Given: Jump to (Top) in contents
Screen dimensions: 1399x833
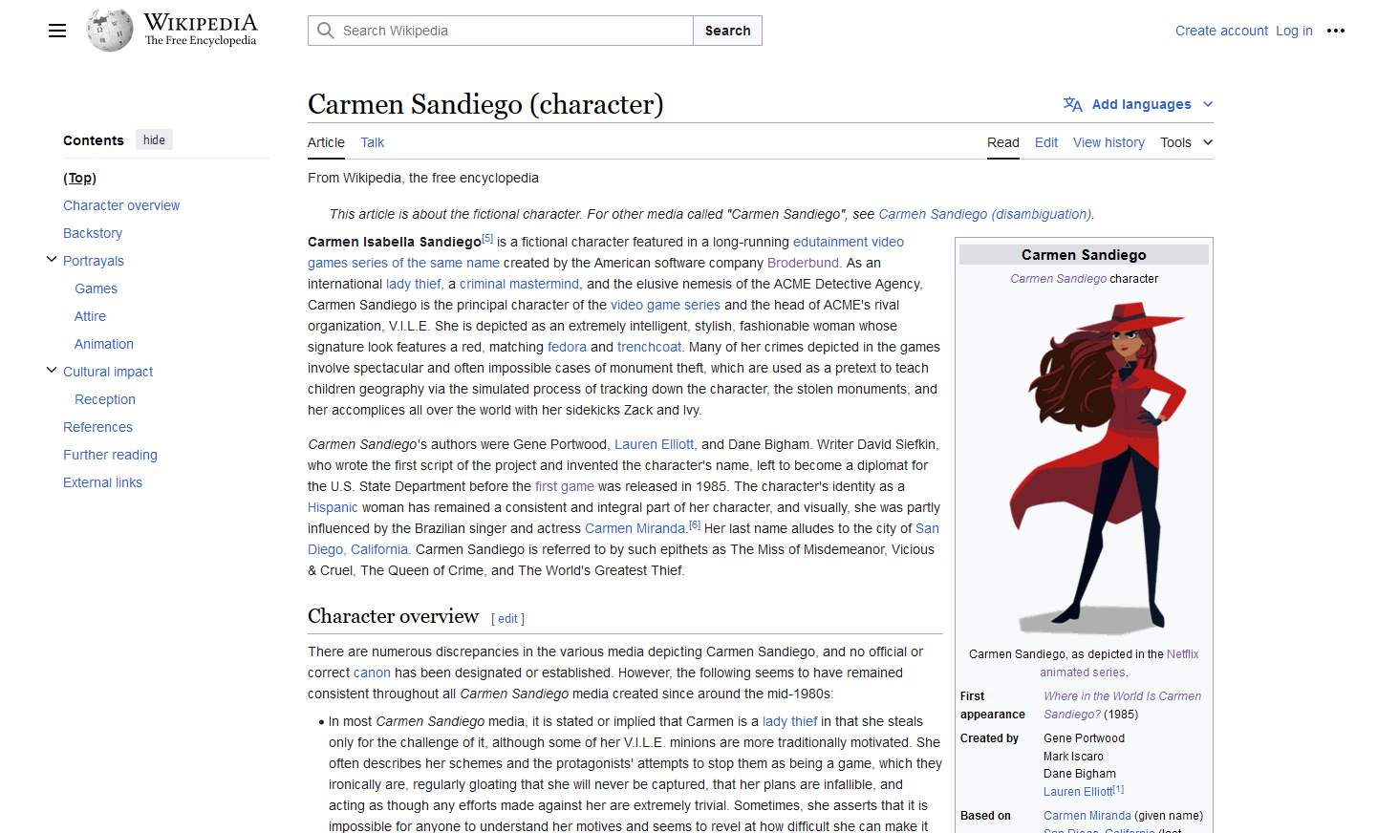Looking at the screenshot, I should pyautogui.click(x=79, y=178).
